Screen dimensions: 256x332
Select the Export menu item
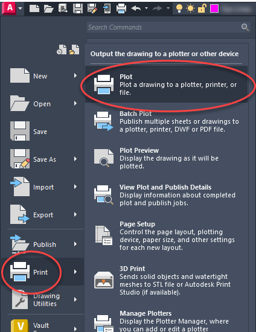click(43, 214)
